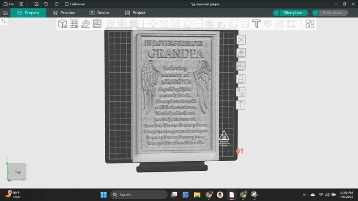Select the Seam painting tool

click(233, 24)
